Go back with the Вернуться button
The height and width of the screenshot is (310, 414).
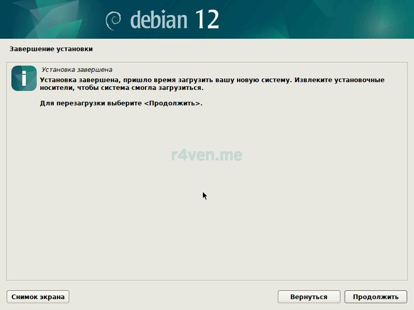click(x=309, y=297)
